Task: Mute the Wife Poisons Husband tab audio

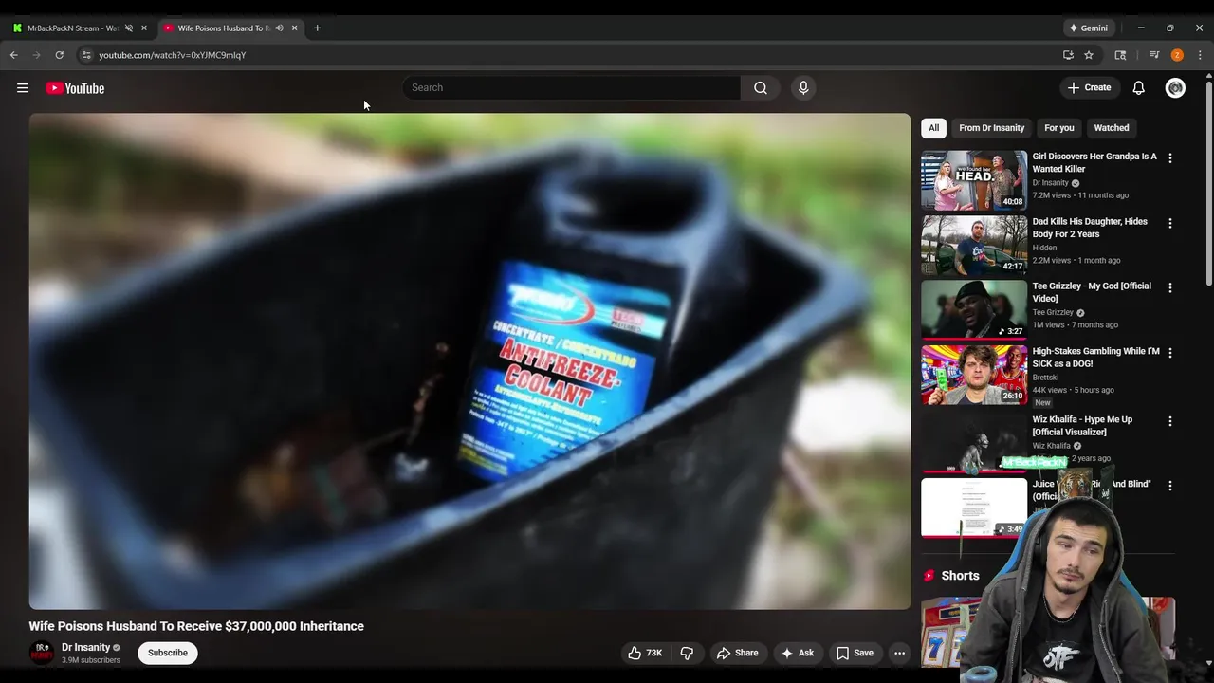Action: click(x=279, y=28)
